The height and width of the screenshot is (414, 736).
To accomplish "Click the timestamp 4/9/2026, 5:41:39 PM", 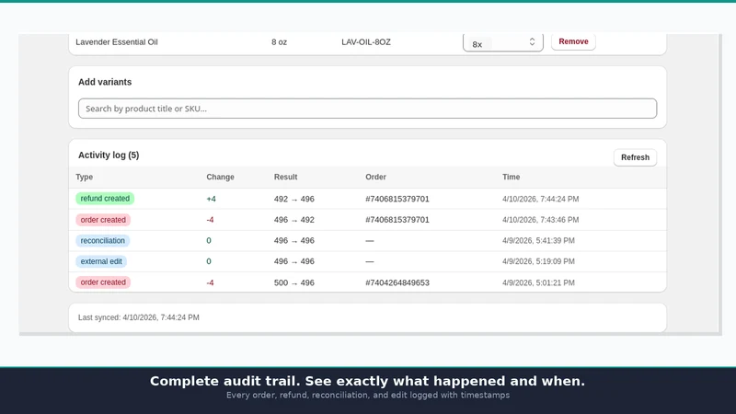I will [x=538, y=240].
